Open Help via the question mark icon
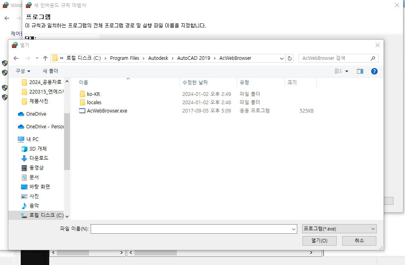 point(374,71)
